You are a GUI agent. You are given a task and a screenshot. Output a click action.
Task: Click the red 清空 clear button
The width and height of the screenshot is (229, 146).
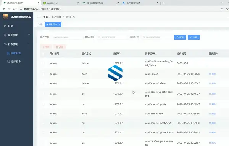point(60,46)
